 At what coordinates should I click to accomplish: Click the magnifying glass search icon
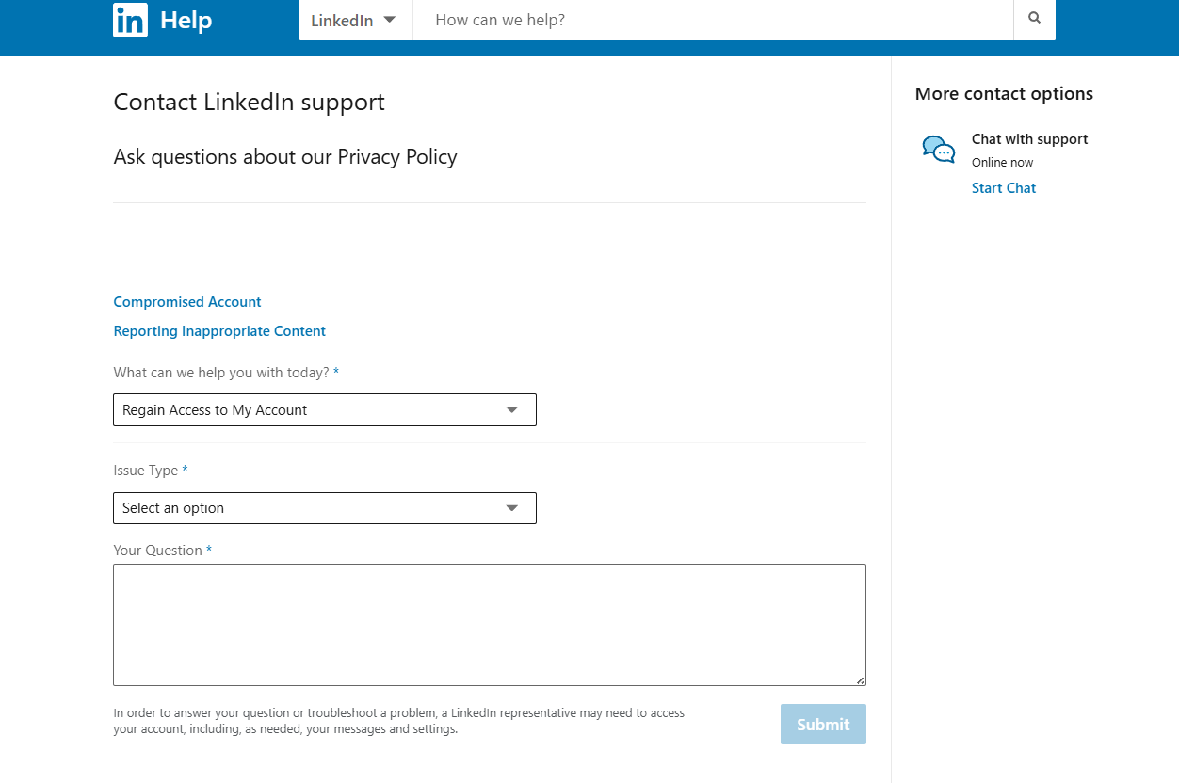pyautogui.click(x=1034, y=19)
